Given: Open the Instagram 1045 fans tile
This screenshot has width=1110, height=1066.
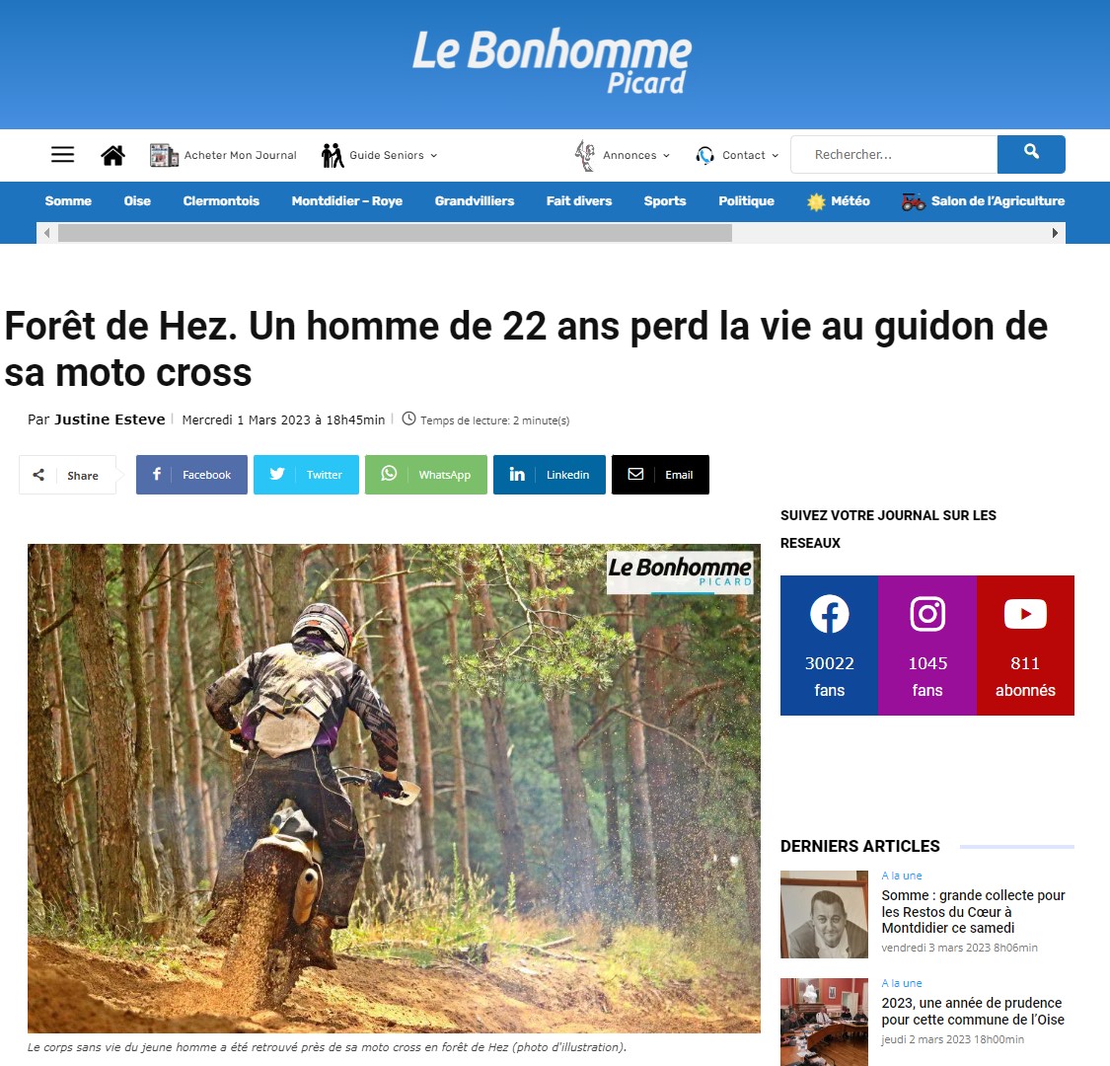Looking at the screenshot, I should [927, 646].
